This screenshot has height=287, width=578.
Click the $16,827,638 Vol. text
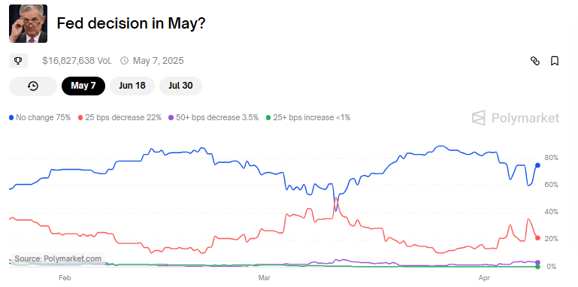[x=77, y=61]
